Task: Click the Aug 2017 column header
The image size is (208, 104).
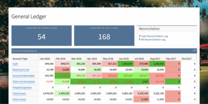Action: pos(155,59)
